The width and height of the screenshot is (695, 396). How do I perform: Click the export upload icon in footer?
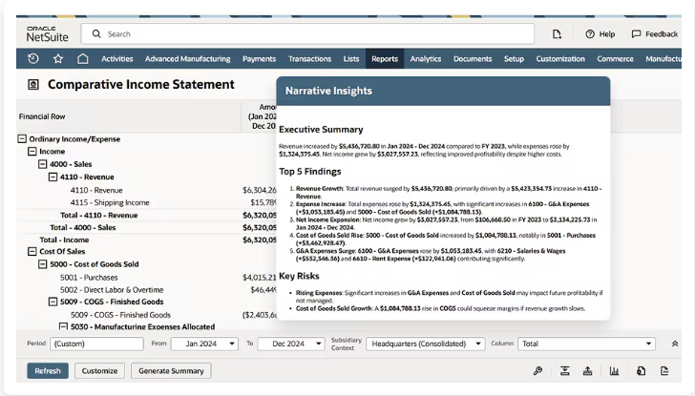tap(587, 371)
